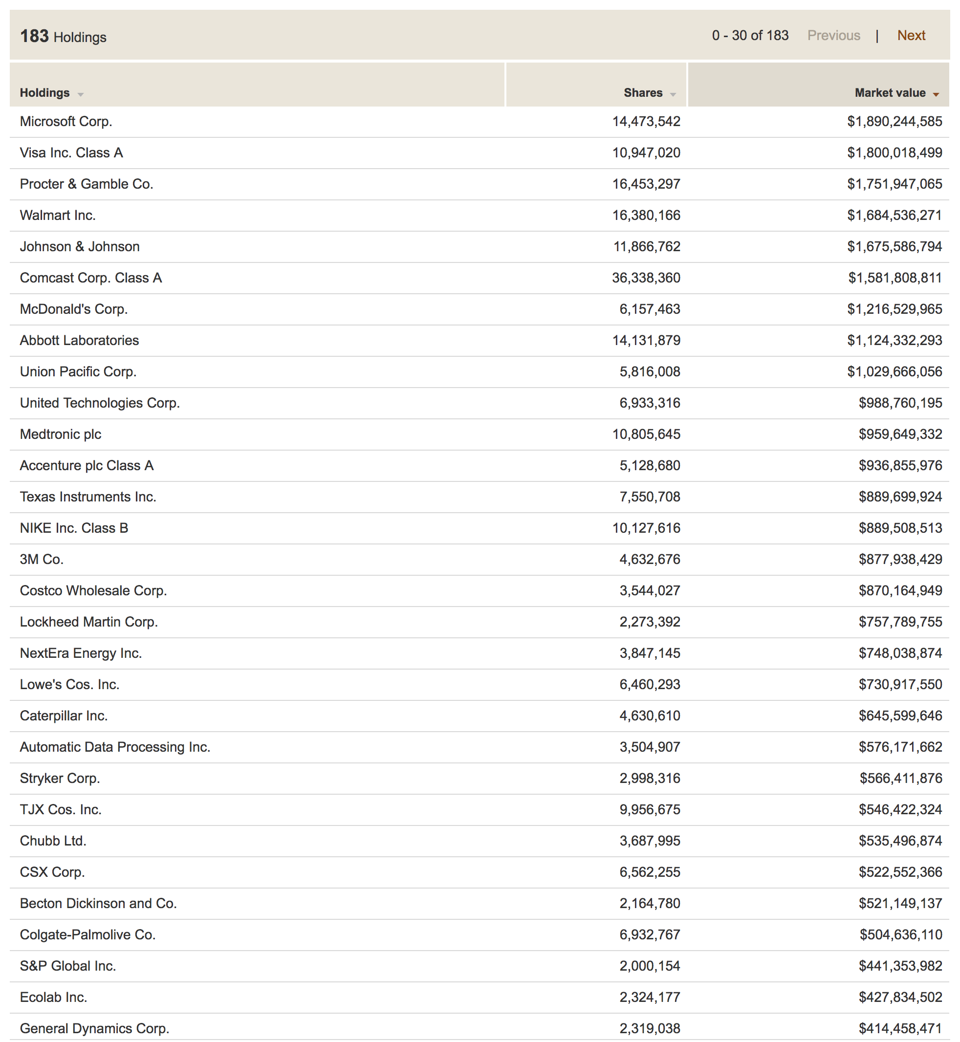Open the S&P Global Inc. holding
Image resolution: width=960 pixels, height=1042 pixels.
click(67, 966)
